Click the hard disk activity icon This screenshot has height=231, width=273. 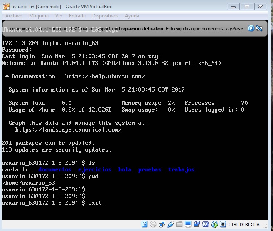click(144, 224)
